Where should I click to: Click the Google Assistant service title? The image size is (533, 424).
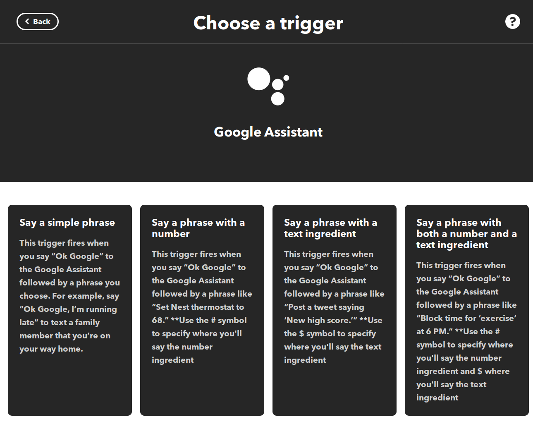coord(268,132)
